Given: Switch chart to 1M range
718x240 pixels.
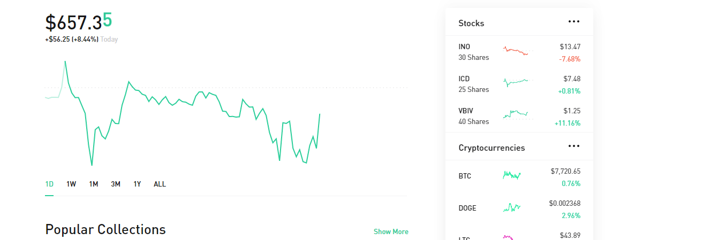Looking at the screenshot, I should [94, 184].
